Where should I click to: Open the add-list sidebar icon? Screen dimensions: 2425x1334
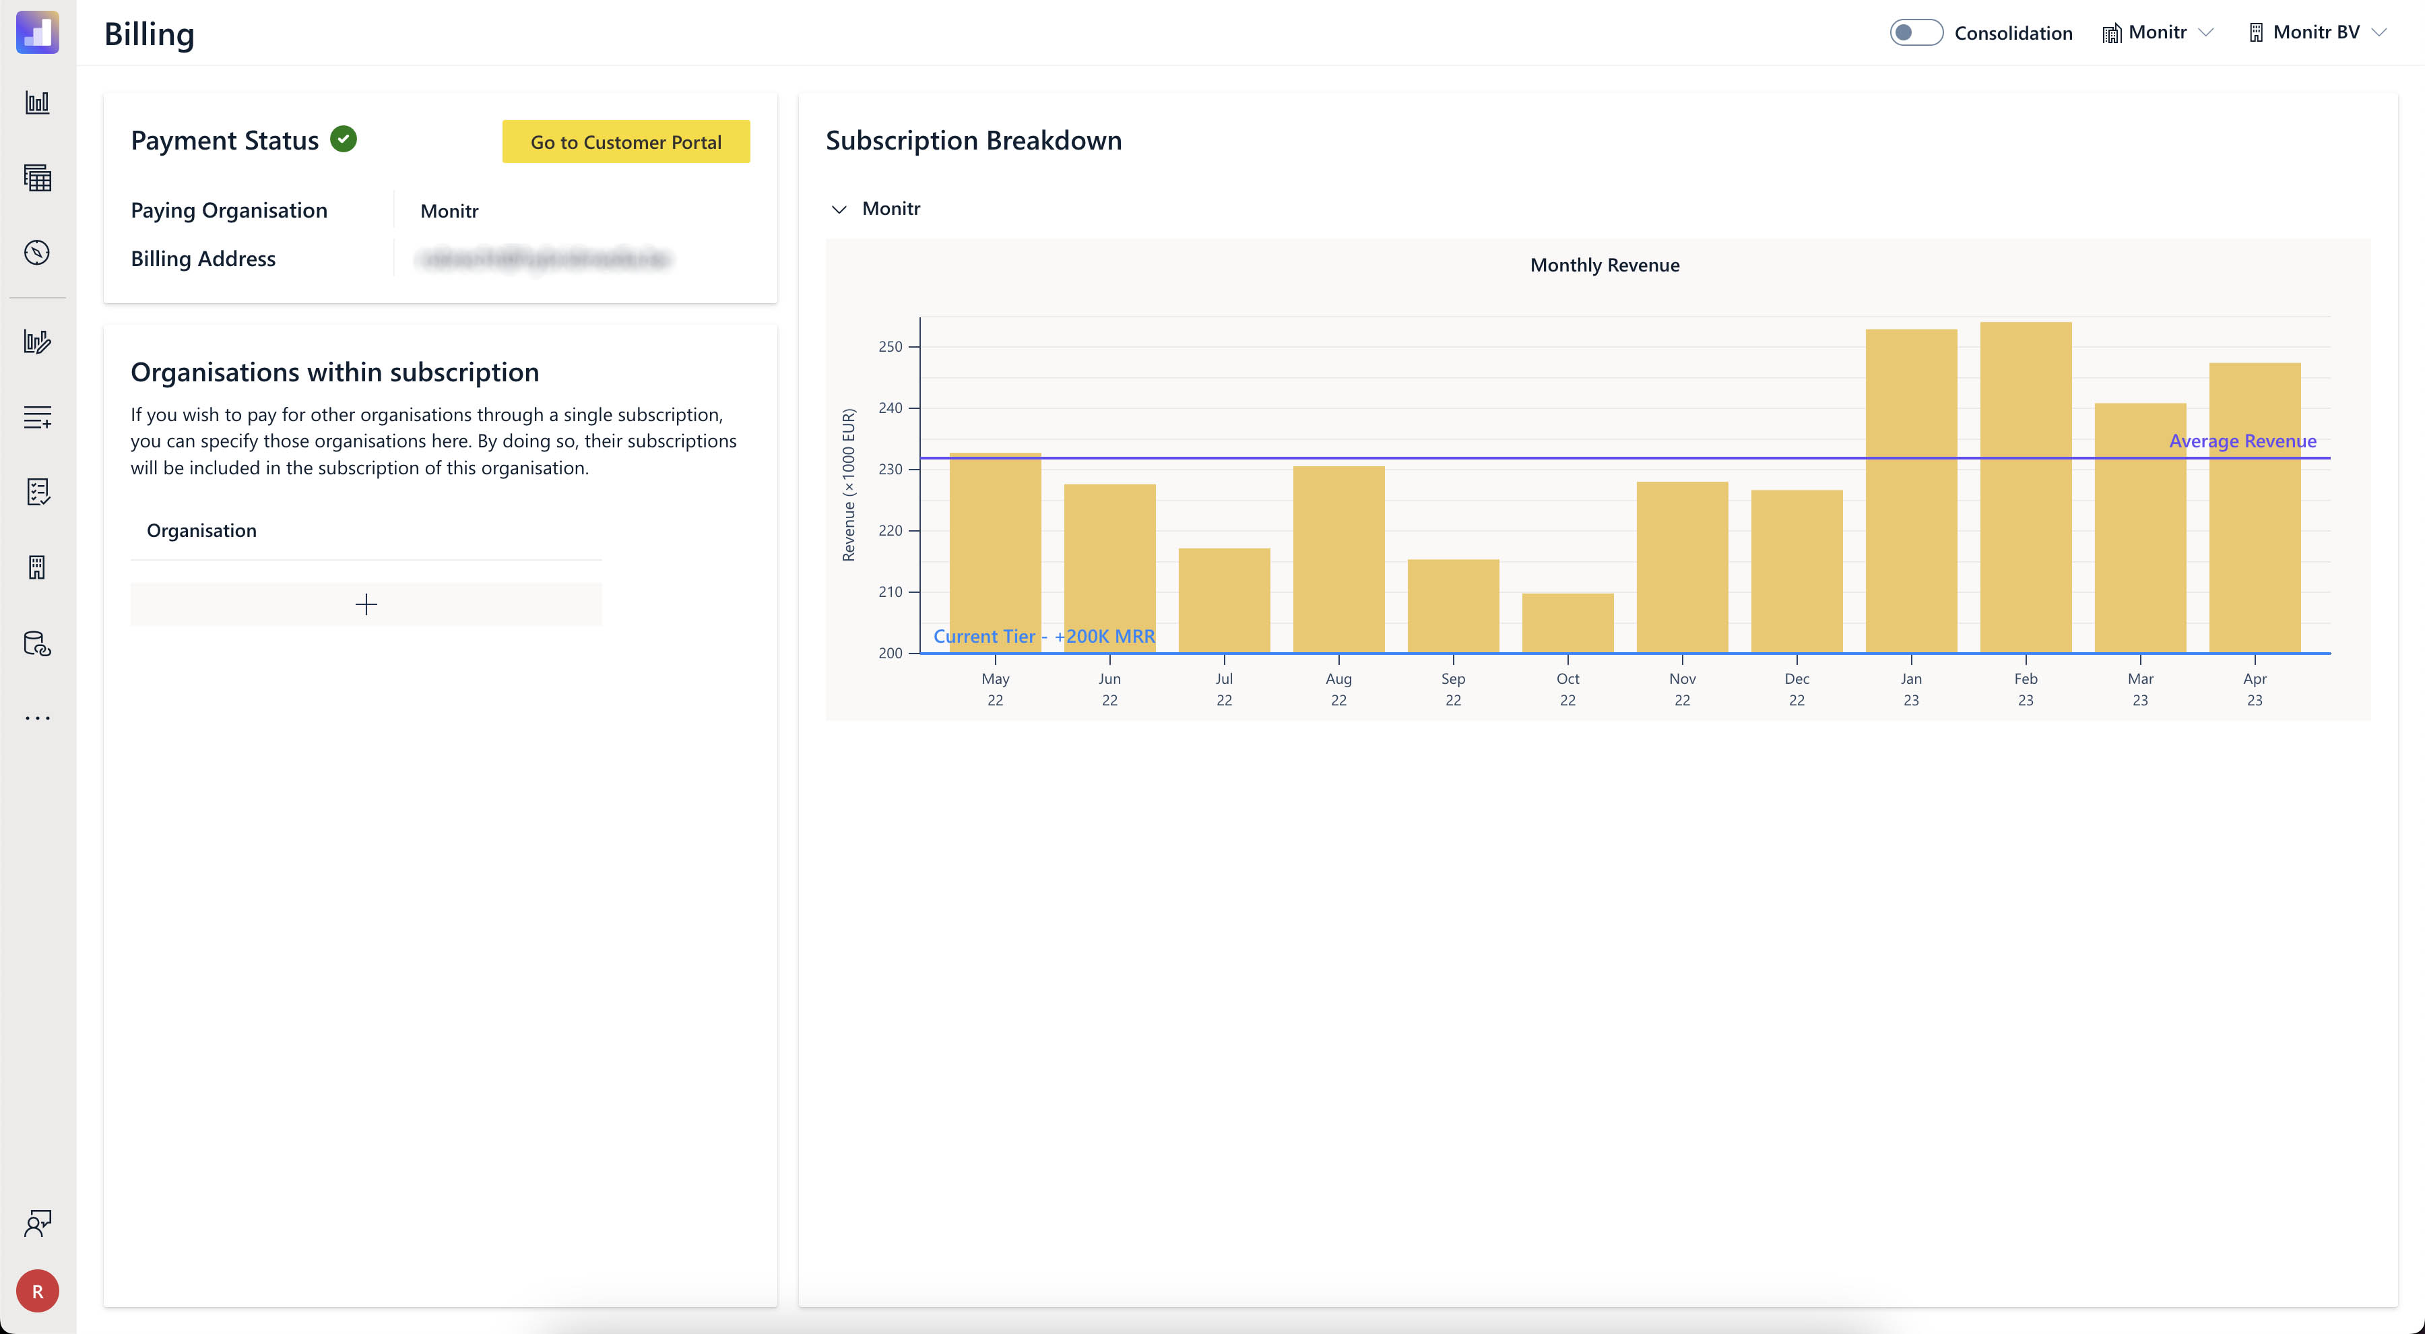coord(38,417)
